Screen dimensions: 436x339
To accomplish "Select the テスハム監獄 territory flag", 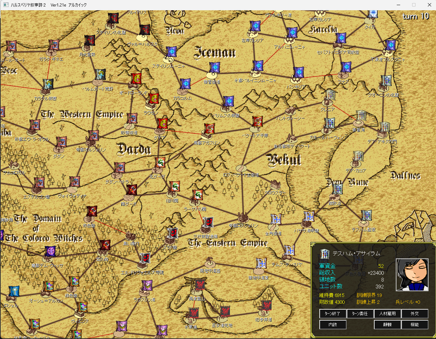I will [366, 216].
